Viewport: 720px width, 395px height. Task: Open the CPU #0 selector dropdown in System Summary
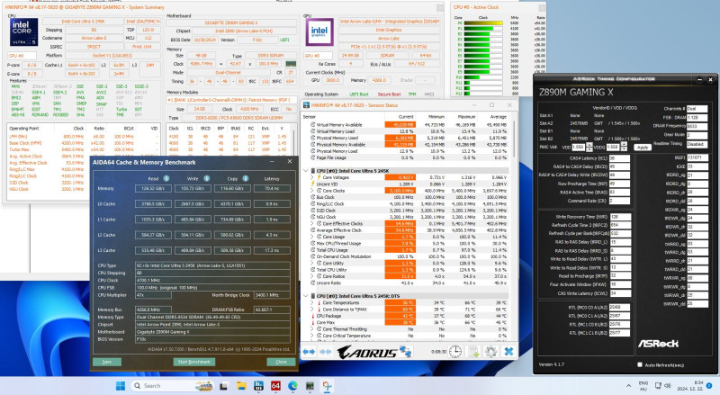coord(22,55)
